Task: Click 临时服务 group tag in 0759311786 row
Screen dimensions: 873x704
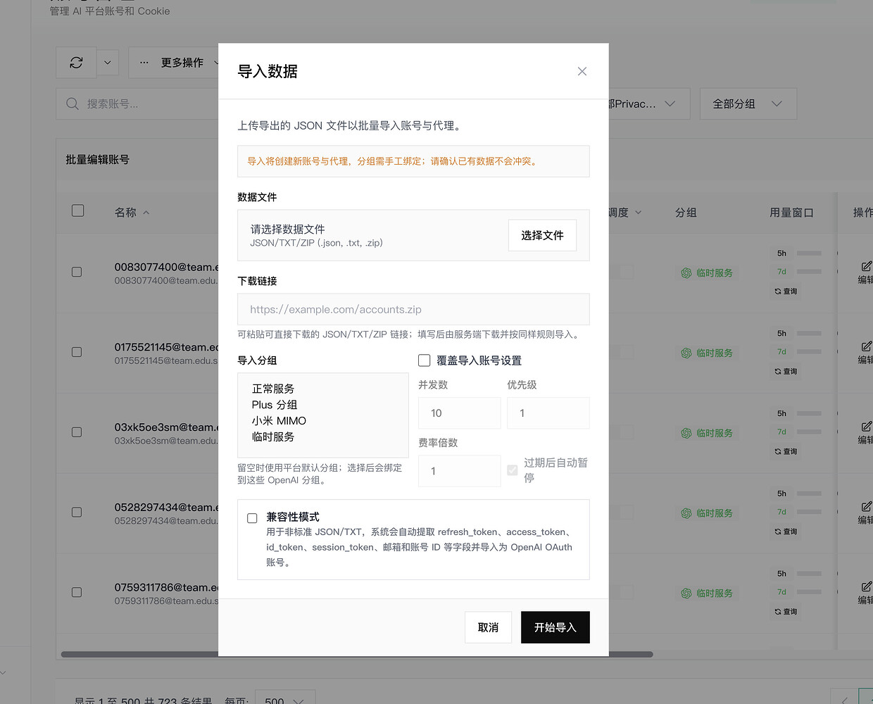Action: pyautogui.click(x=707, y=593)
